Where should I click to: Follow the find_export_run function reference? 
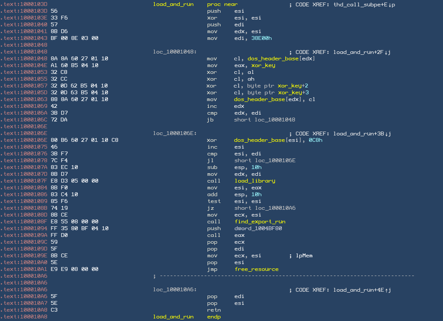point(260,222)
